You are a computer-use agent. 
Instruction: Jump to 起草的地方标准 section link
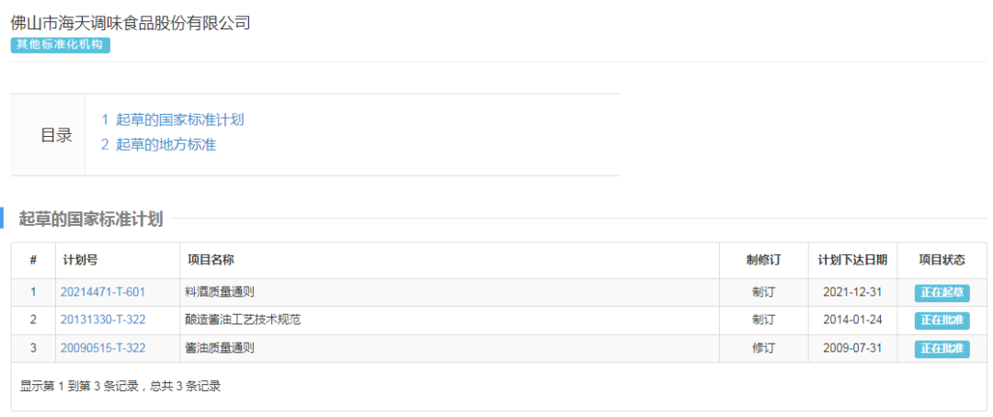pyautogui.click(x=159, y=144)
